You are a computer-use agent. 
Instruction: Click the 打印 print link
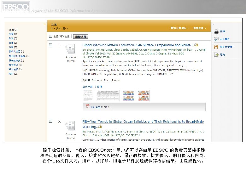click(x=222, y=31)
